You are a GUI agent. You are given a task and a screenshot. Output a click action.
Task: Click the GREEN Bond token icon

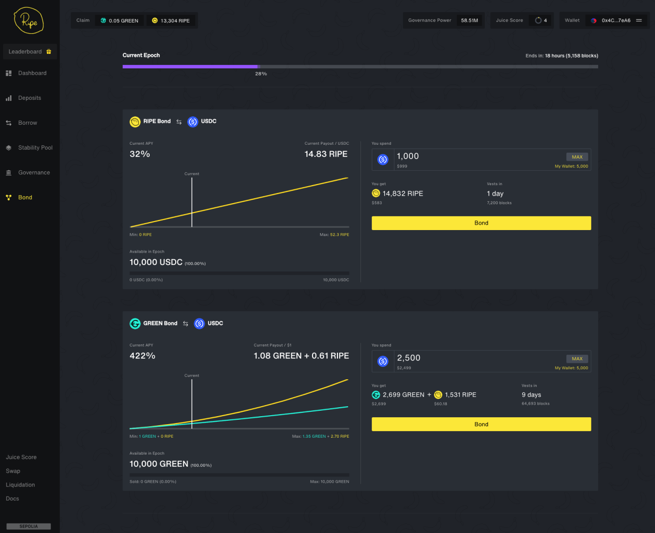(x=135, y=323)
